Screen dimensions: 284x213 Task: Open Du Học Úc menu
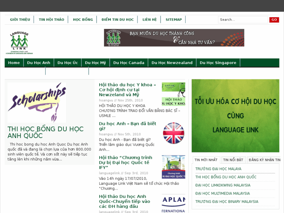(x=68, y=63)
